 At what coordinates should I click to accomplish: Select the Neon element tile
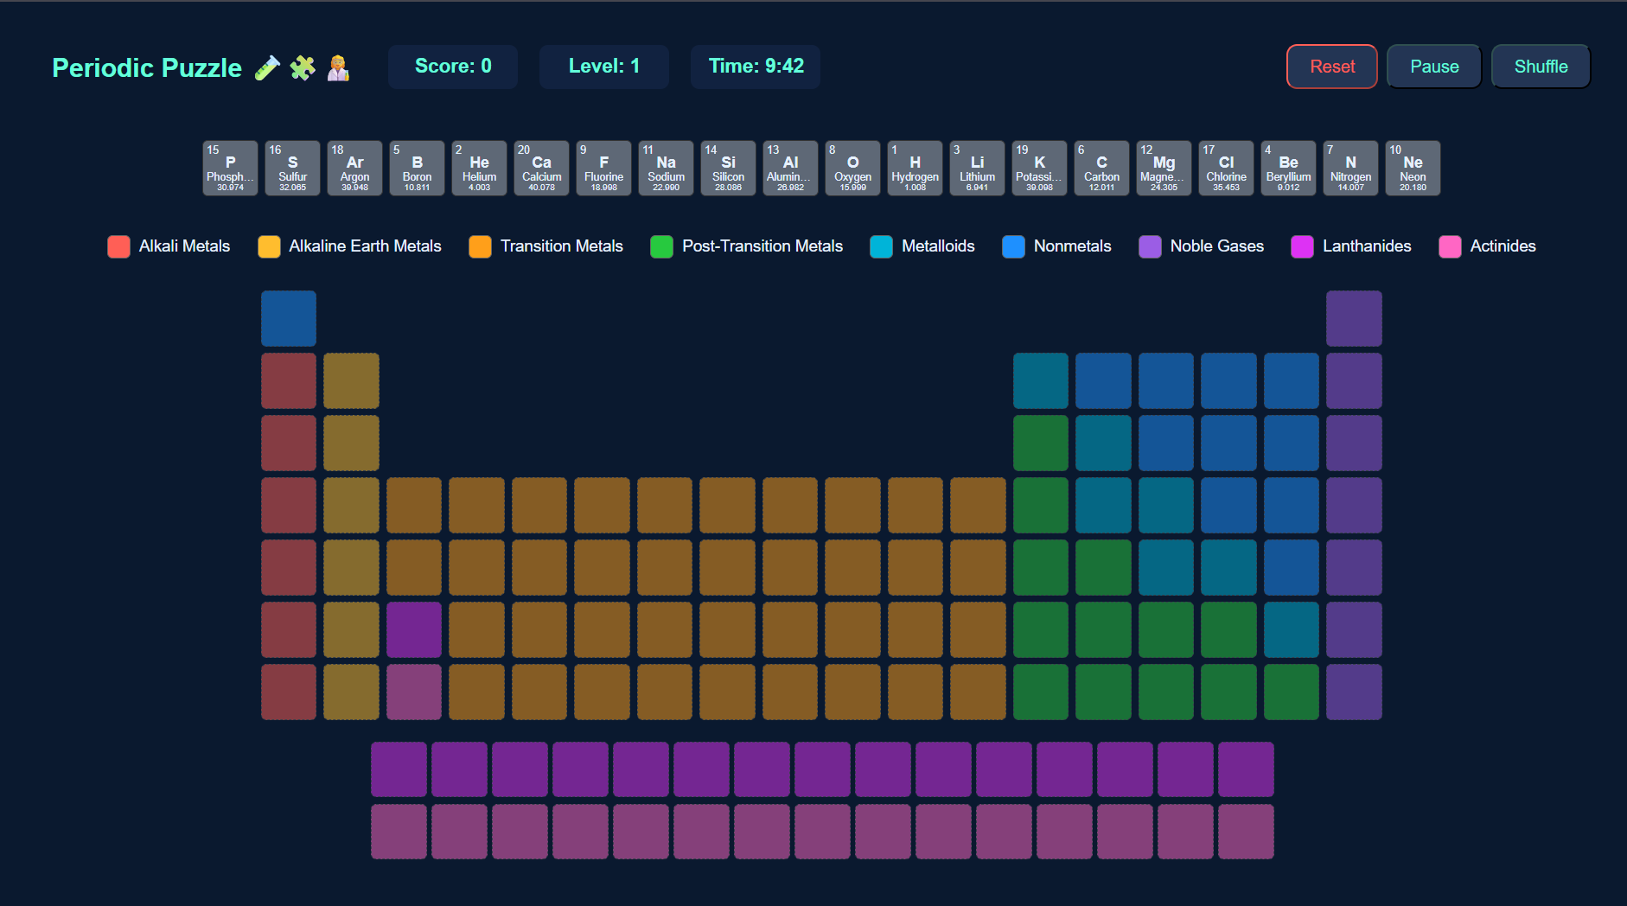coord(1413,168)
